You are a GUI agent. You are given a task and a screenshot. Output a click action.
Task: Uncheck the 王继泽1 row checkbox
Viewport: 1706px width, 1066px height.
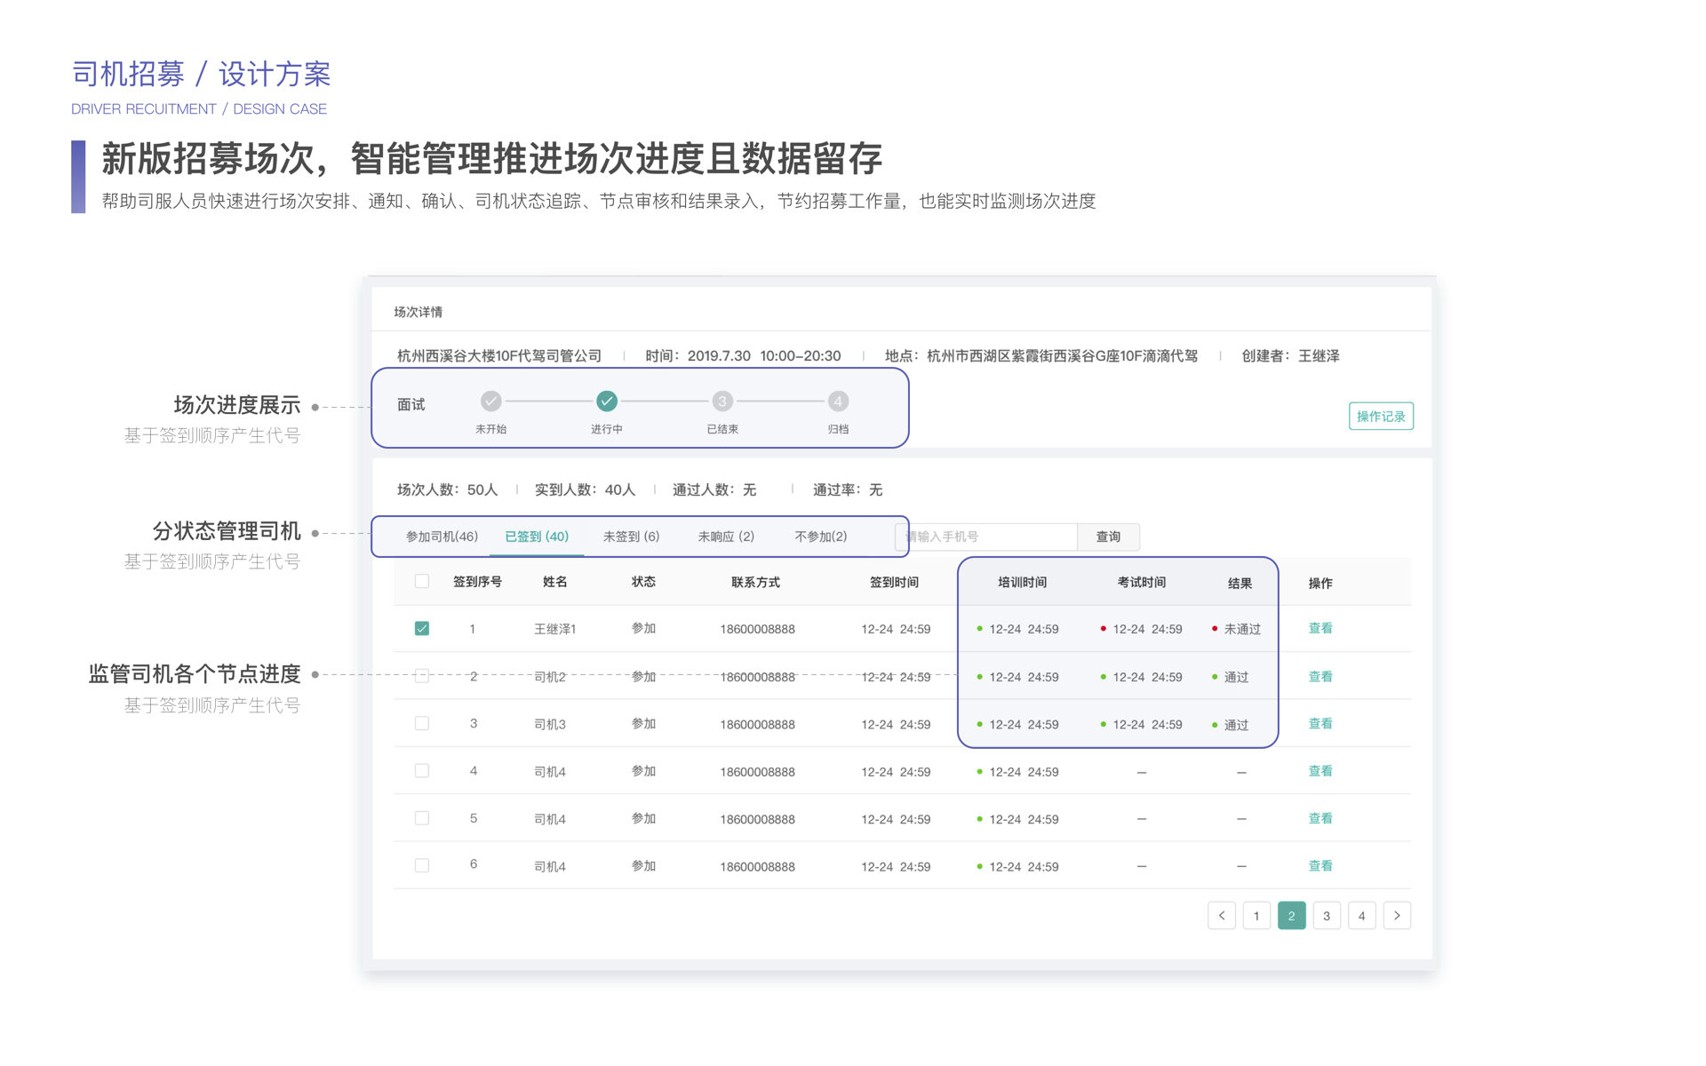(x=422, y=629)
